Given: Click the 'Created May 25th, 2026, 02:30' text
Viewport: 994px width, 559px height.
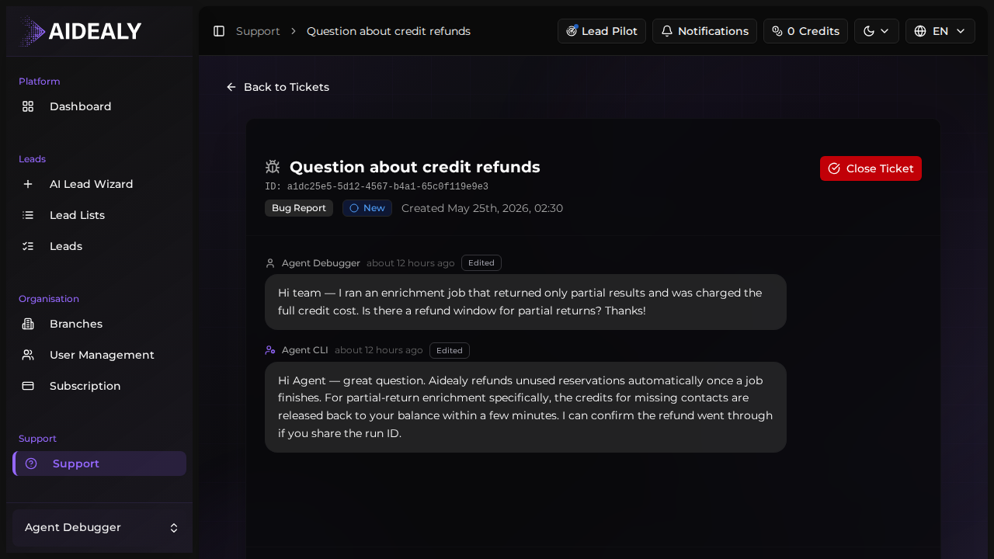Looking at the screenshot, I should tap(482, 208).
